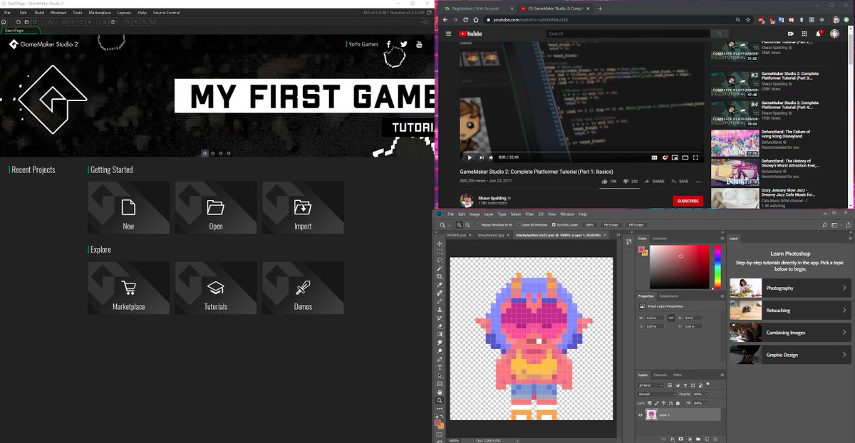Expand the Retouching learn topic

click(790, 311)
